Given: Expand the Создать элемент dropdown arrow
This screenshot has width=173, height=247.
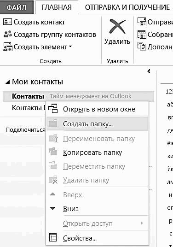Looking at the screenshot, I should [70, 47].
